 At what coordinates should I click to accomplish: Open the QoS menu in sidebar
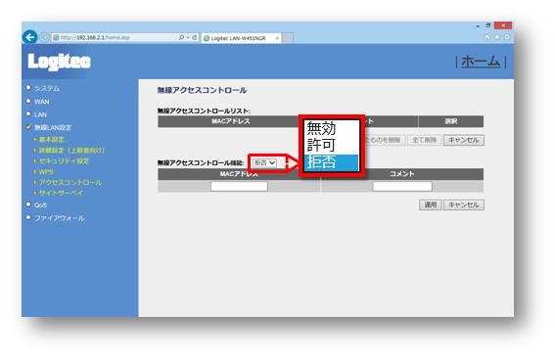coord(40,205)
